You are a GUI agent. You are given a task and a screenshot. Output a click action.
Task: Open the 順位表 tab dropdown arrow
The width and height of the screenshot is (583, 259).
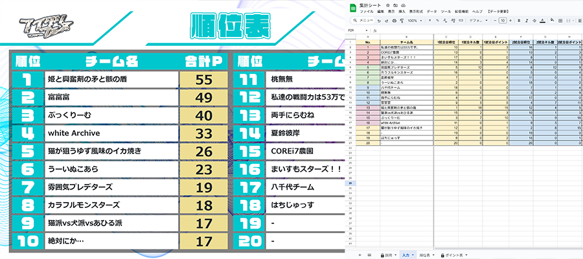[433, 255]
